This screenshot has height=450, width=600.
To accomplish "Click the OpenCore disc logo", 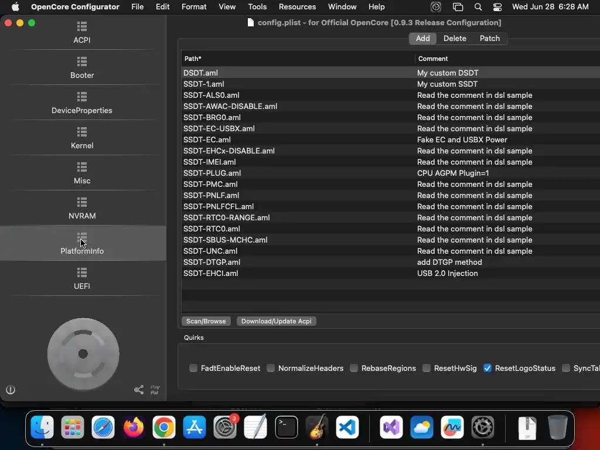I will pos(83,353).
